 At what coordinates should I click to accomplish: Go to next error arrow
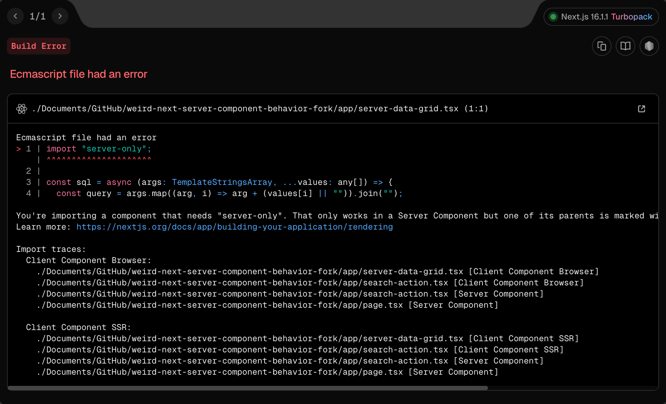pyautogui.click(x=60, y=16)
